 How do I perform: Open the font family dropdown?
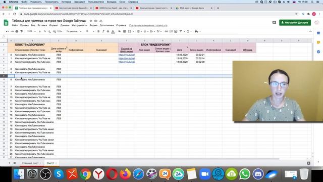(x=74, y=31)
